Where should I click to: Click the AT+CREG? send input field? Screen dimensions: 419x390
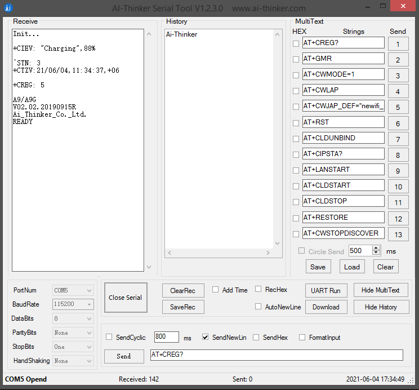coord(277,354)
